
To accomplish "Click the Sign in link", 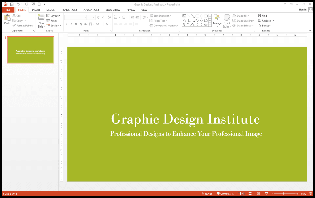I will pyautogui.click(x=302, y=10).
